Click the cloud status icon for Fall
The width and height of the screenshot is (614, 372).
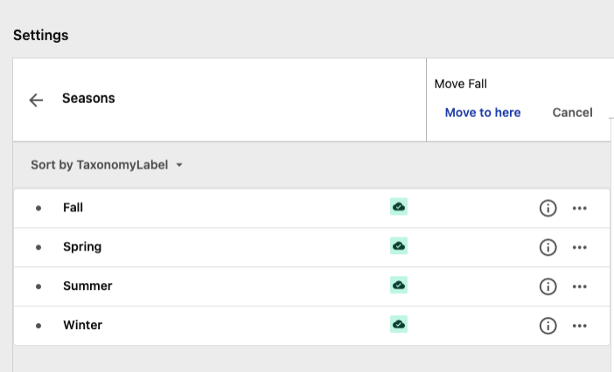(399, 207)
